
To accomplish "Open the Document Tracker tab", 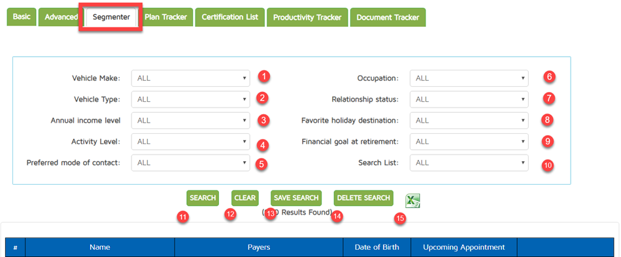I will tap(388, 17).
